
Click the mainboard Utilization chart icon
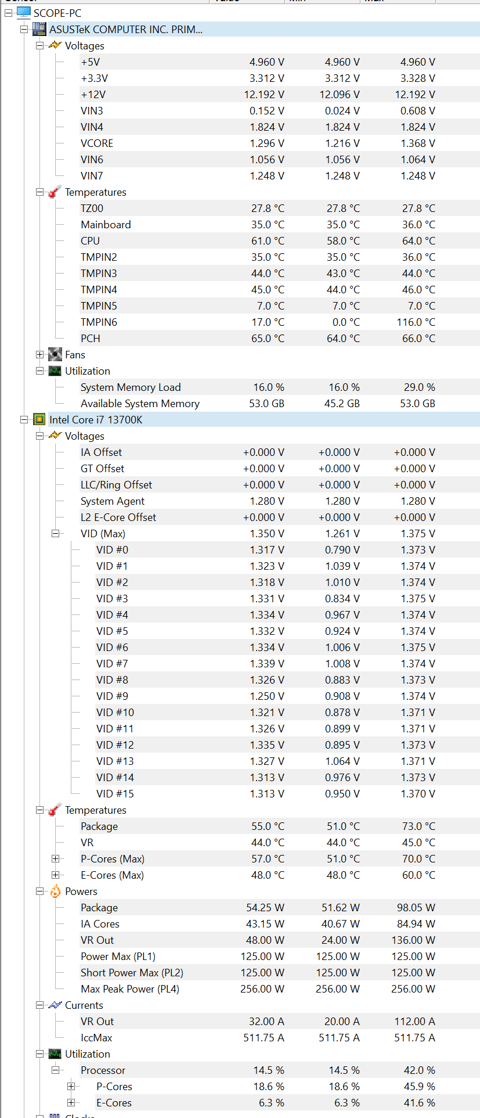[55, 371]
